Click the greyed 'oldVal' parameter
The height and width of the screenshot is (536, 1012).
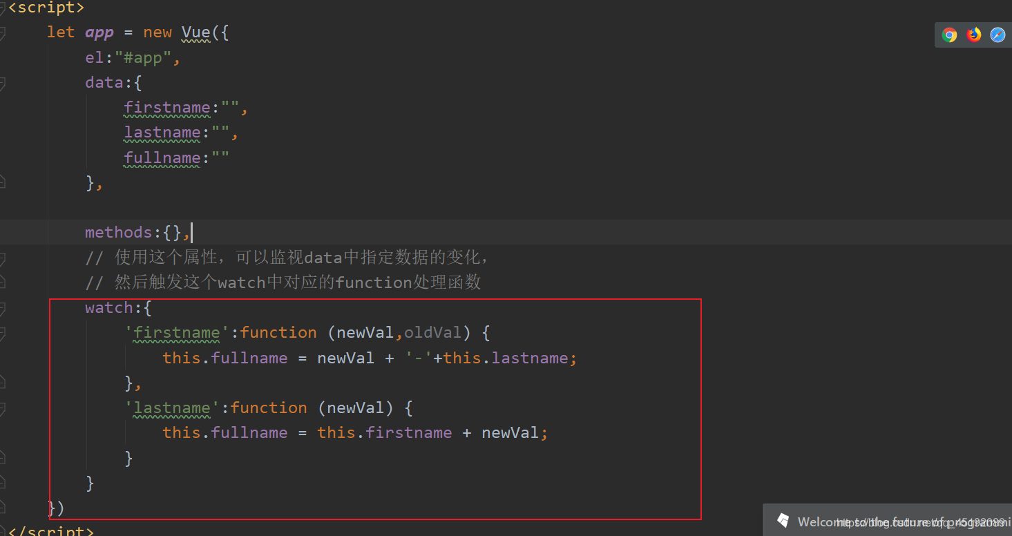pyautogui.click(x=433, y=333)
